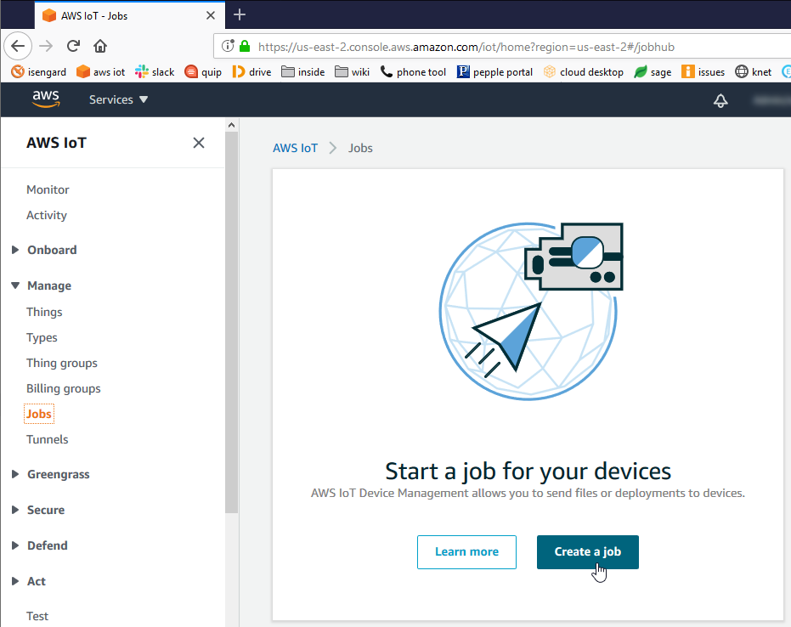Screen dimensions: 791x627
Task: Click the Jobs breadcrumb text
Action: 361,149
